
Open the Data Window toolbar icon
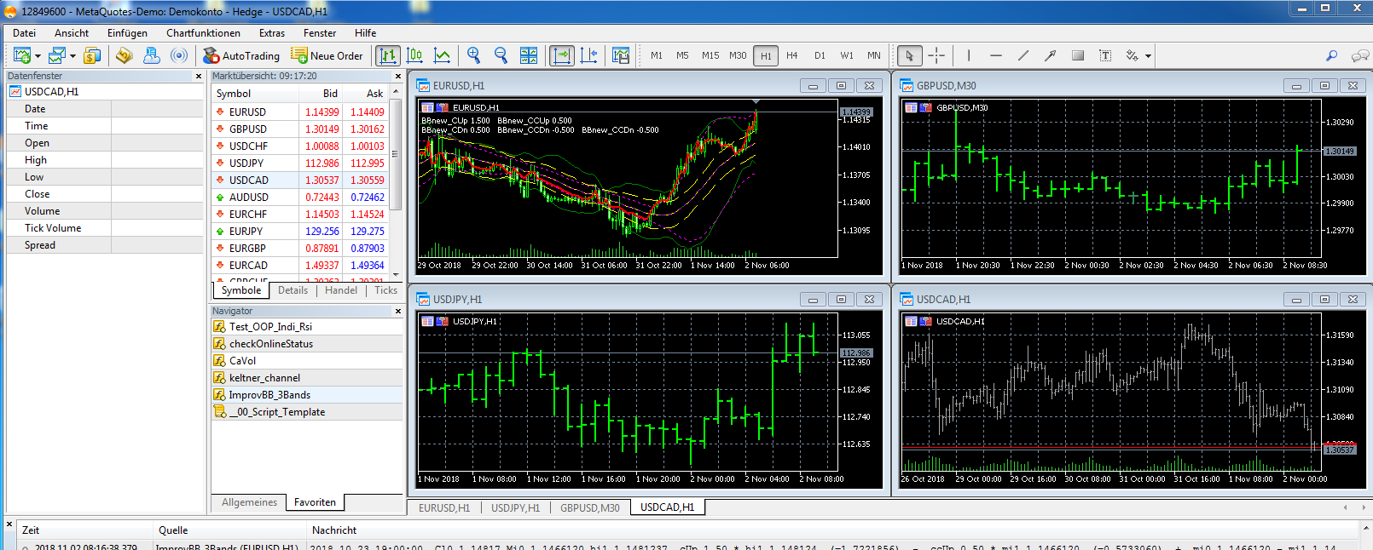tap(125, 55)
